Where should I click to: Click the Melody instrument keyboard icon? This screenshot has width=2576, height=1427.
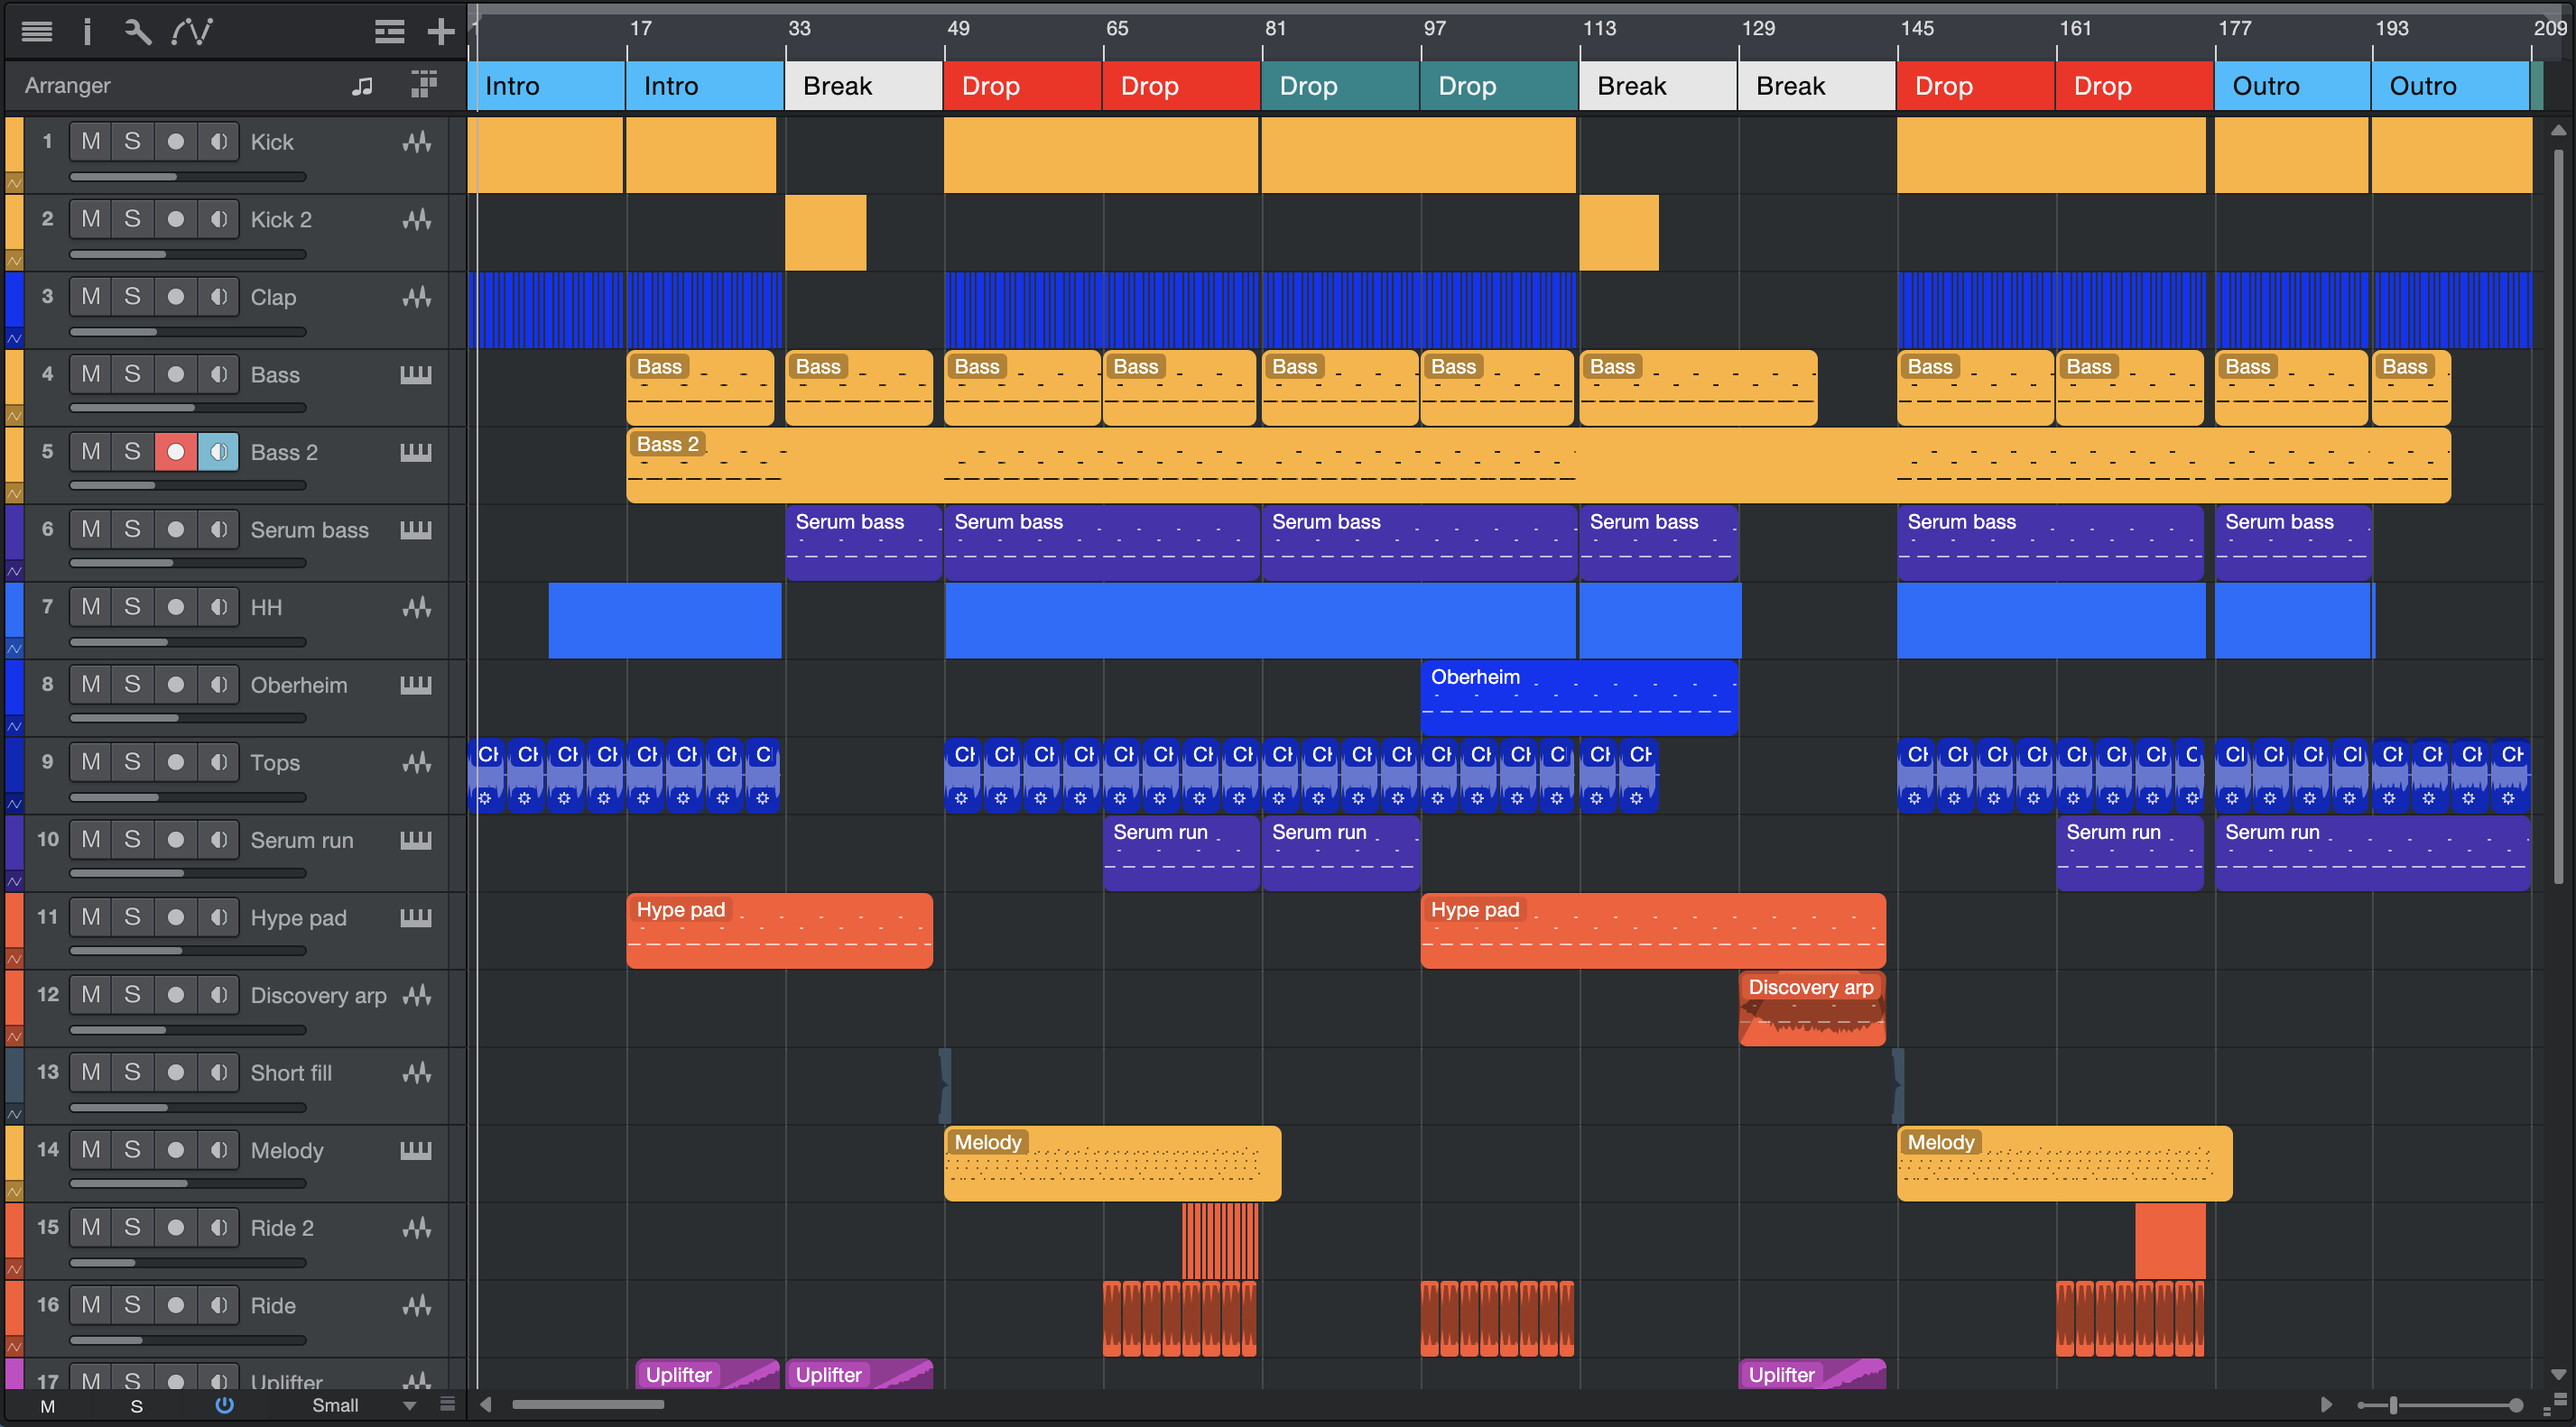pos(416,1150)
